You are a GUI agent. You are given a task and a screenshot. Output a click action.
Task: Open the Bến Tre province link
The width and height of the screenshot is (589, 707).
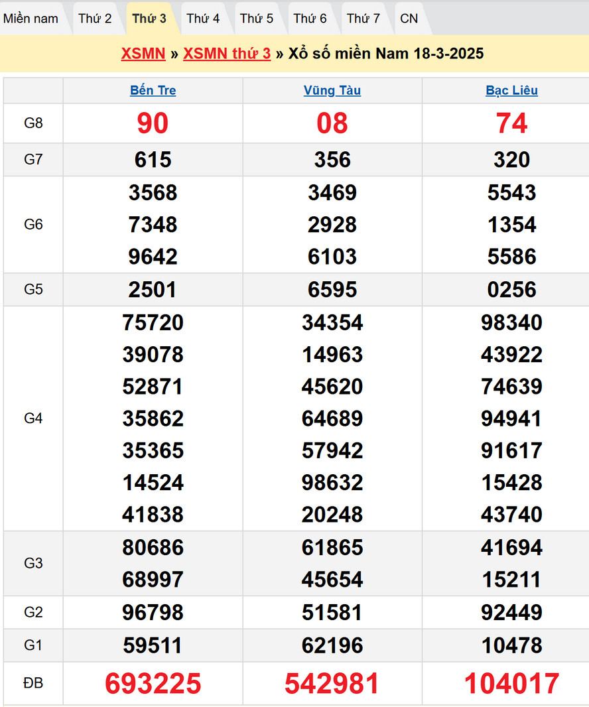pyautogui.click(x=153, y=91)
